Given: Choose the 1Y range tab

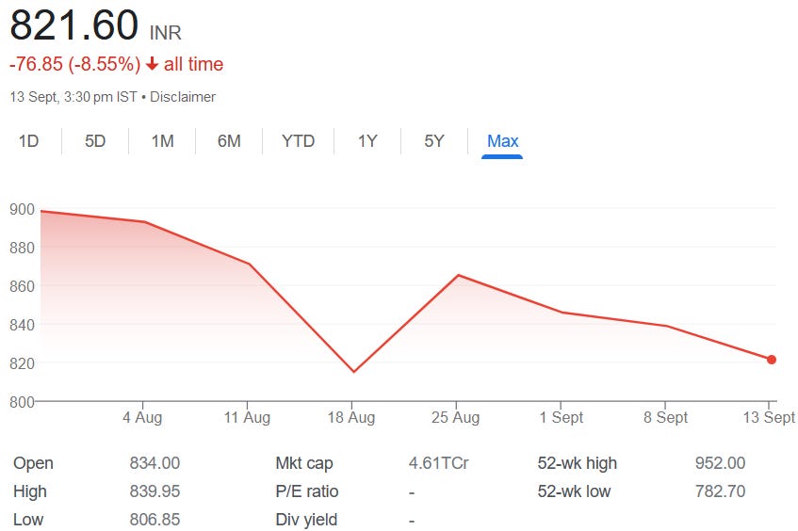Looking at the screenshot, I should click(367, 141).
